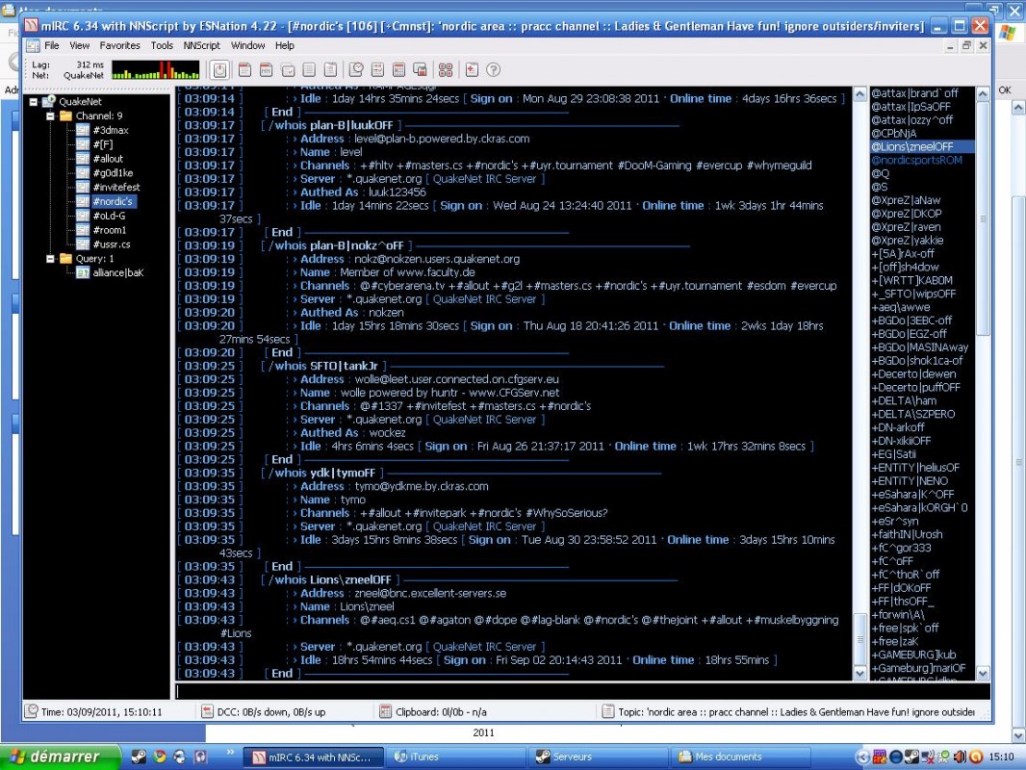This screenshot has width=1026, height=770.
Task: Select the #3dmax channel in the tree
Action: click(x=109, y=131)
